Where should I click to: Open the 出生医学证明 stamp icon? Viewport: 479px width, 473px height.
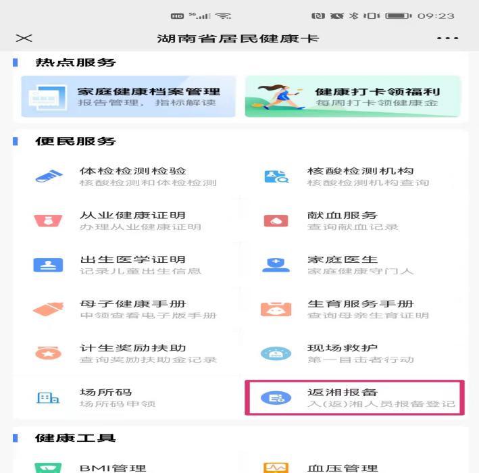48,265
